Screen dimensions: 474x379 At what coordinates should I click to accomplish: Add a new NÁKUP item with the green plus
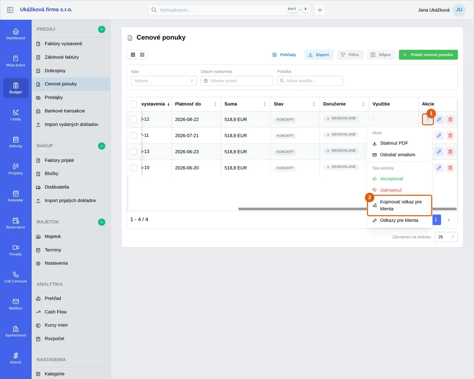pos(102,146)
